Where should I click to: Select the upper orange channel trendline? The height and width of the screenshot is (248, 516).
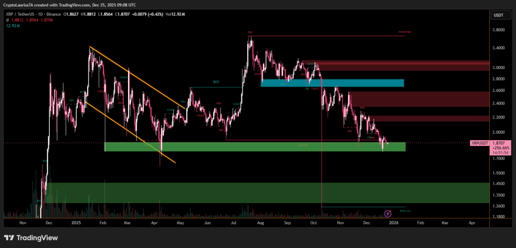pyautogui.click(x=134, y=75)
